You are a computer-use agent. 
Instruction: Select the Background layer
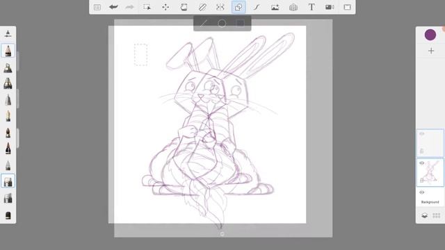(430, 197)
